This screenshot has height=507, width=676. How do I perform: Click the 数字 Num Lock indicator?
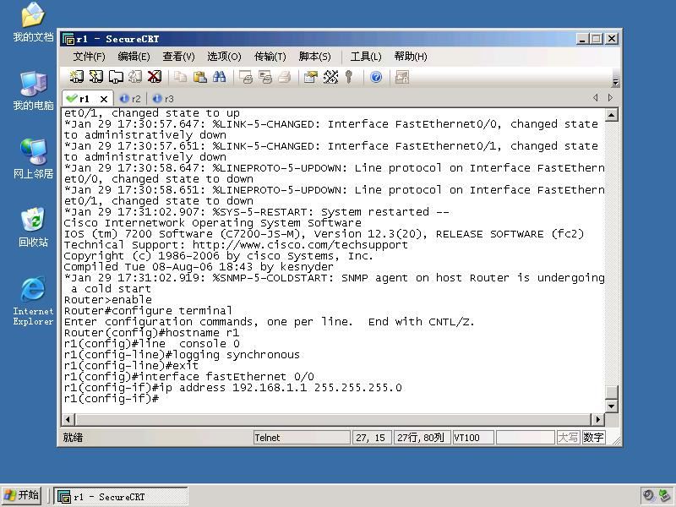click(x=593, y=438)
